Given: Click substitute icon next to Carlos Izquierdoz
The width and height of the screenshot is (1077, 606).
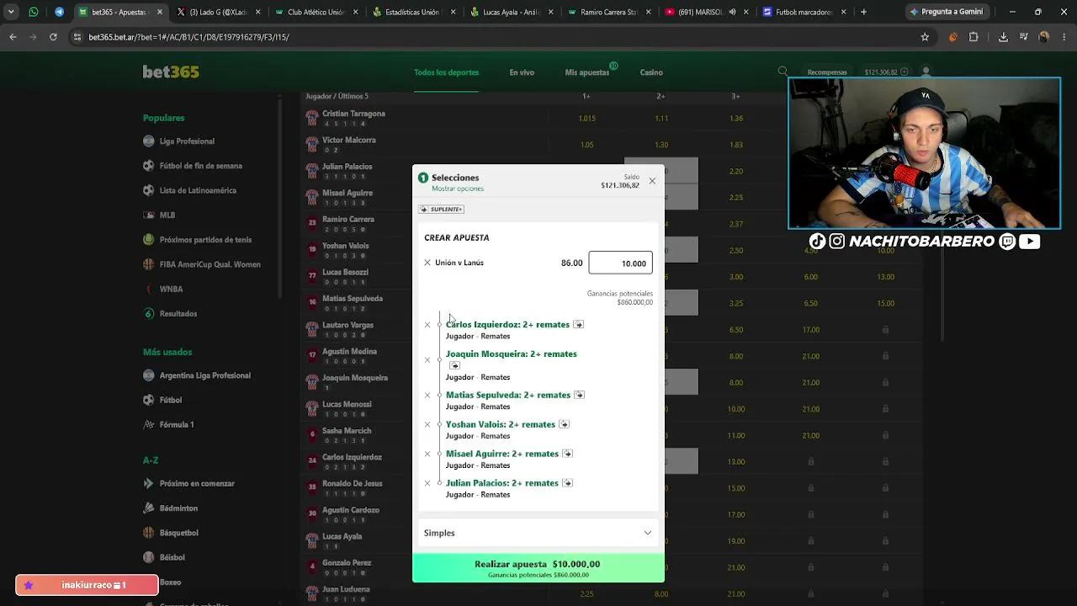Looking at the screenshot, I should [578, 324].
